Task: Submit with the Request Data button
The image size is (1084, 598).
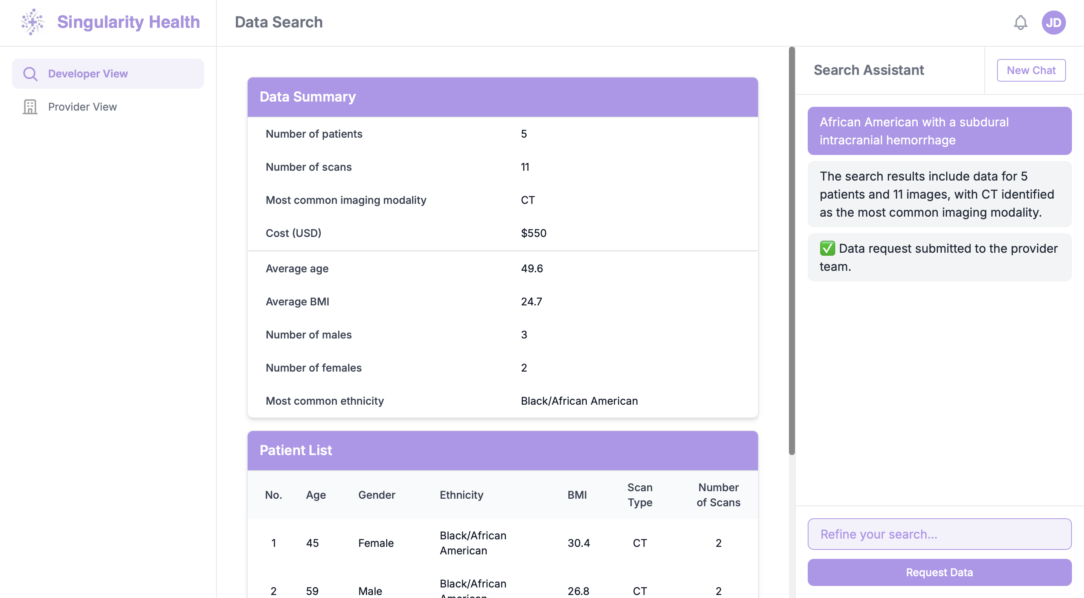Action: pos(939,572)
